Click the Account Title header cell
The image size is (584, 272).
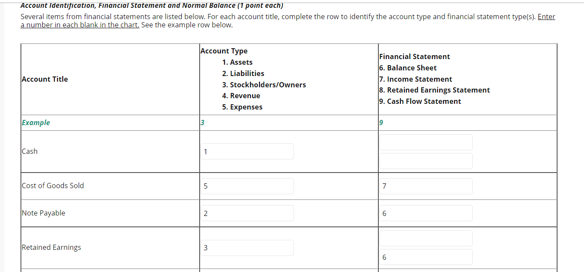point(45,79)
